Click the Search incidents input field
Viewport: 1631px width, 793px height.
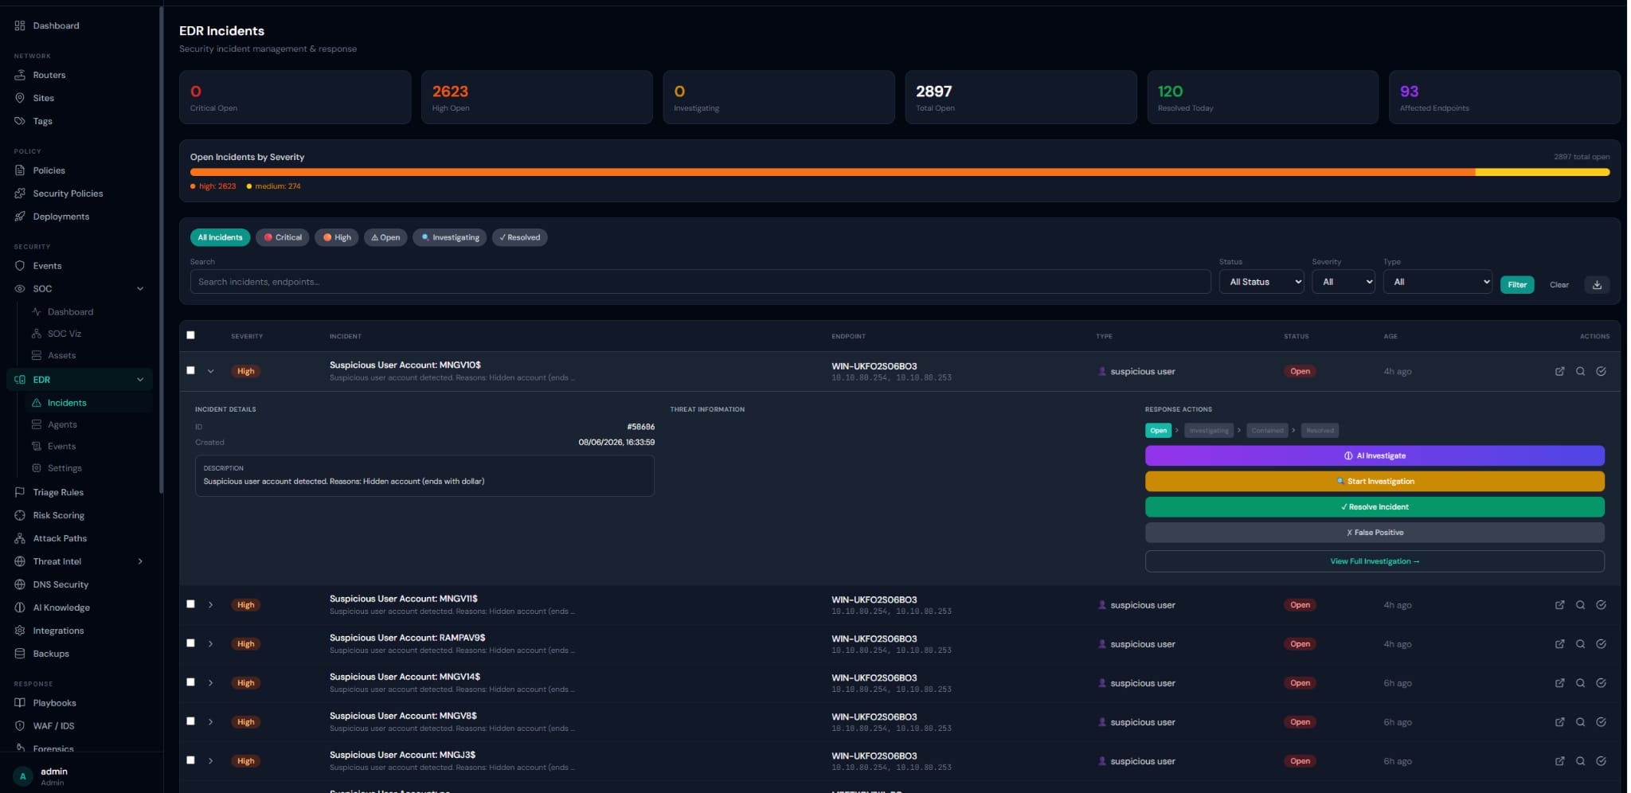[700, 282]
